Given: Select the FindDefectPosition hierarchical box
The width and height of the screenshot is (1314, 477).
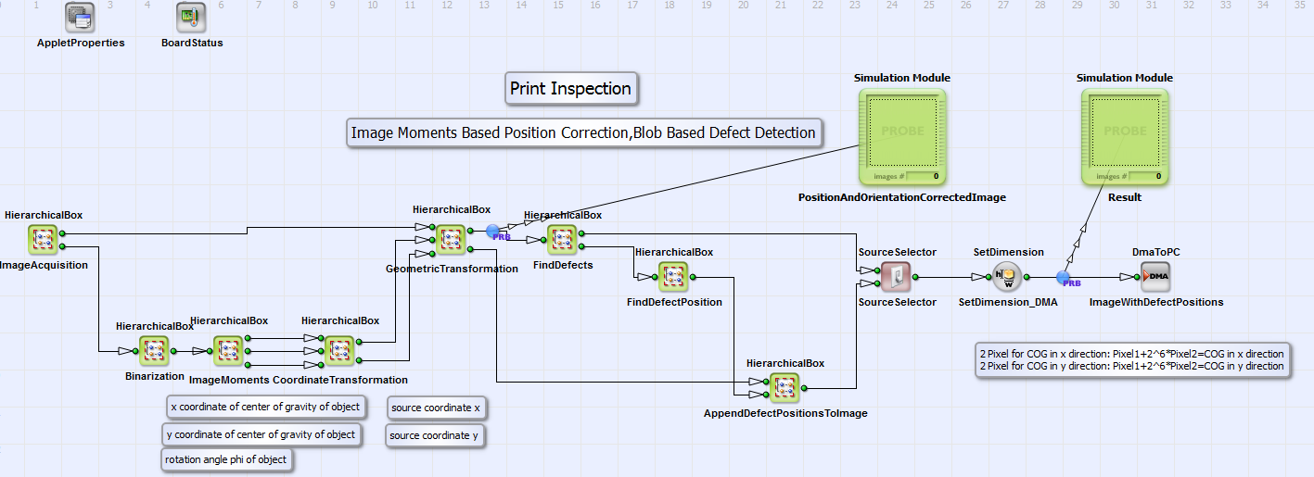Looking at the screenshot, I should [674, 276].
